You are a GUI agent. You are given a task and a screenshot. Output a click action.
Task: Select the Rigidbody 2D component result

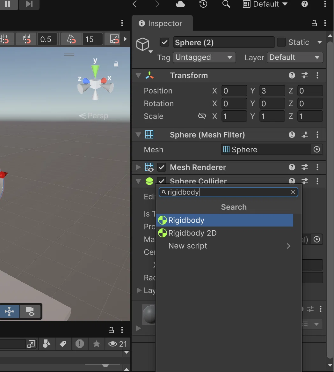point(225,233)
